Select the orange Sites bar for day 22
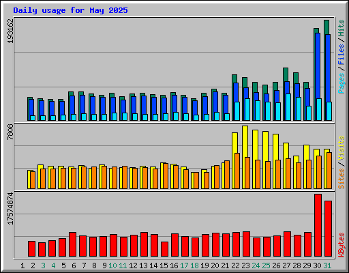Image resolution: width=349 pixels, height=273 pixels. 237,171
